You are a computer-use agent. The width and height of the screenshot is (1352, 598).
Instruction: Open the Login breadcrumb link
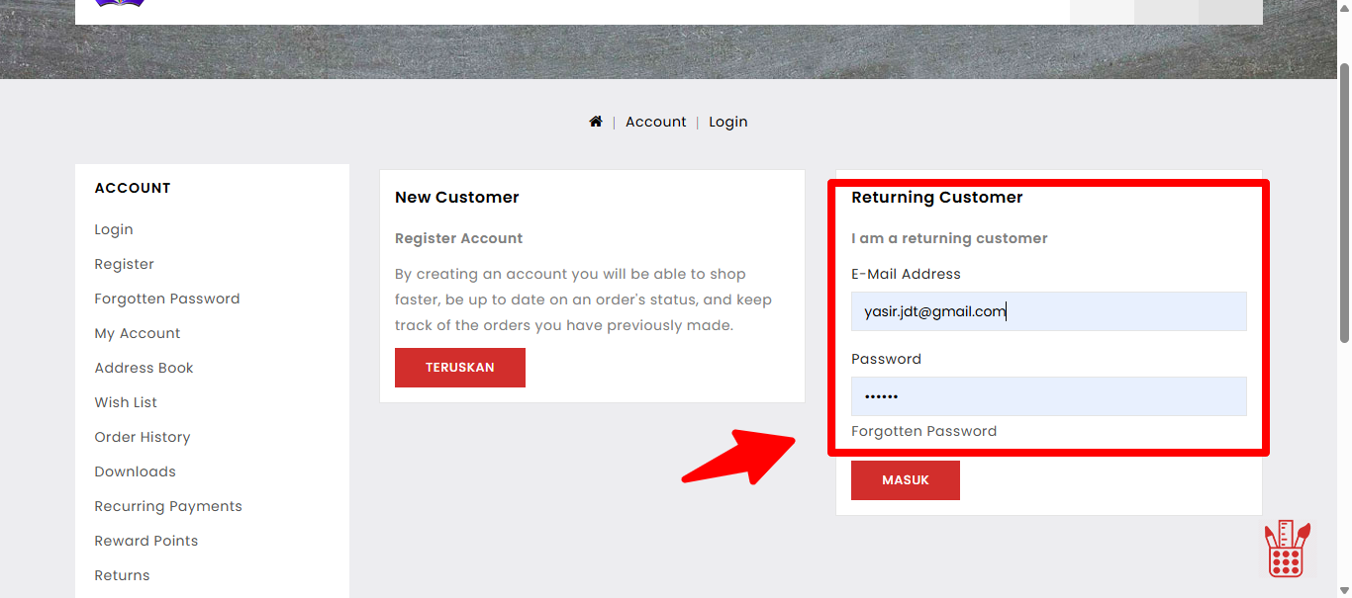[728, 122]
